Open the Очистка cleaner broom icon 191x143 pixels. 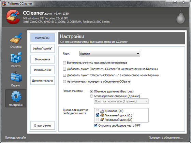click(x=16, y=38)
